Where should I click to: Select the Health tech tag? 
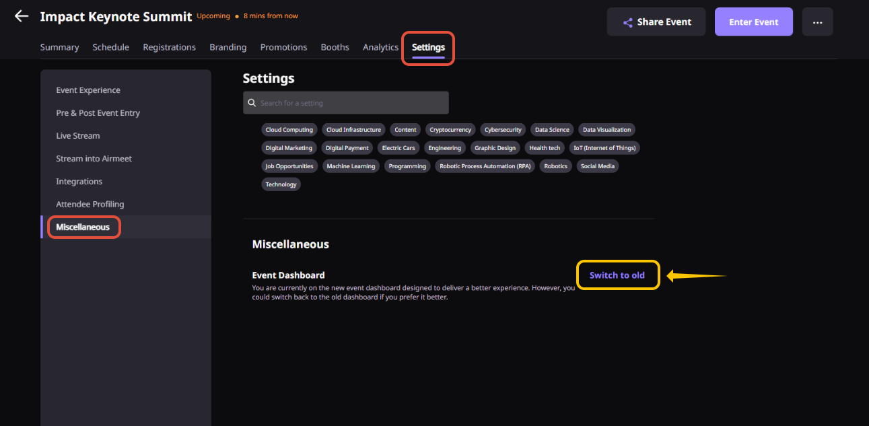[x=545, y=148]
